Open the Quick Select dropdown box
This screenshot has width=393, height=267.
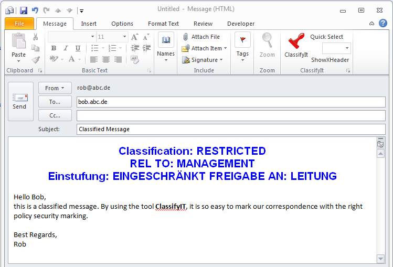(x=336, y=48)
